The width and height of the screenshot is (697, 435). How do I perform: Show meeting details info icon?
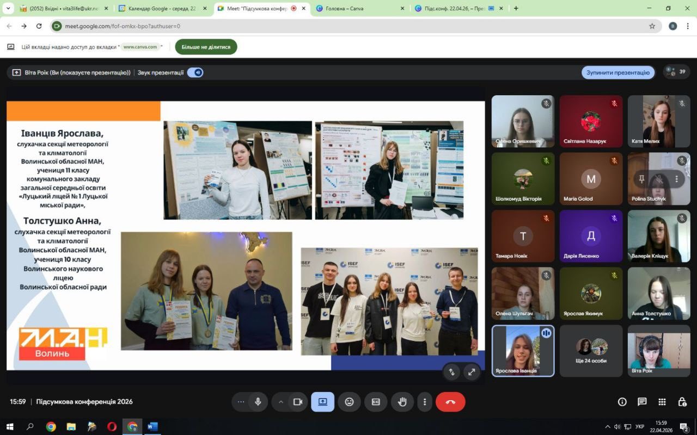(622, 402)
